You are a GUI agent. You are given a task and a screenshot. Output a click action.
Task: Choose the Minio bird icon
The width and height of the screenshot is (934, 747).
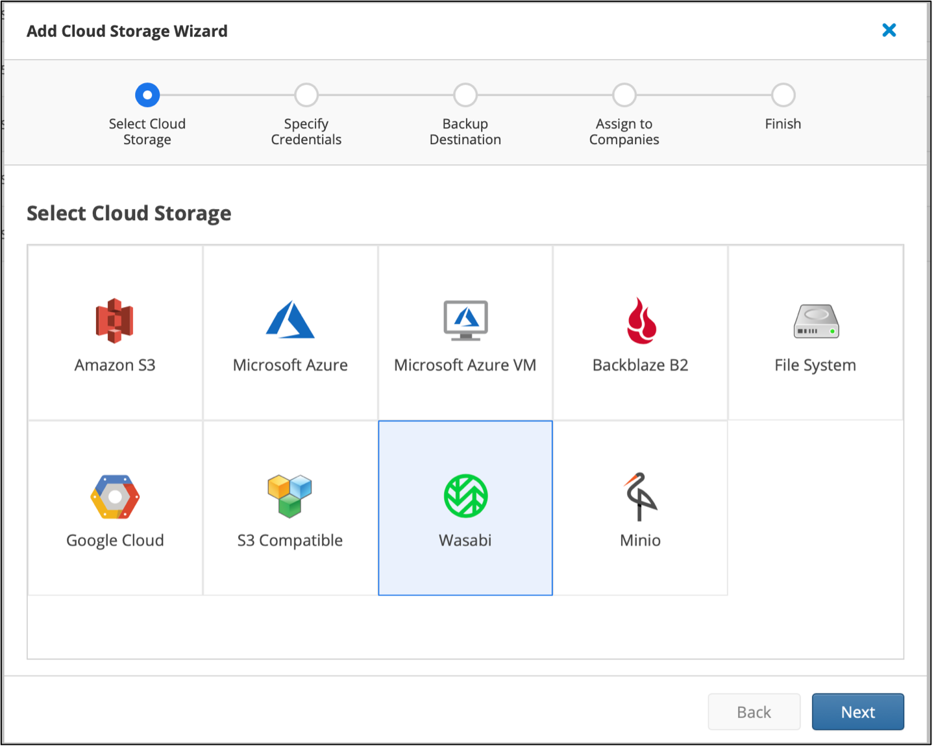click(641, 496)
